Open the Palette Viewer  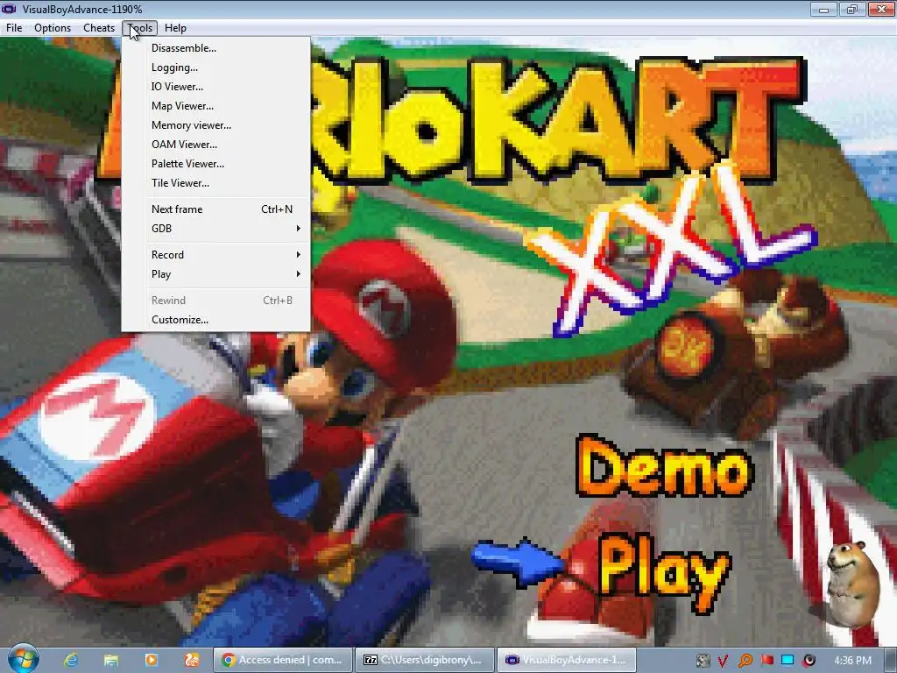[x=215, y=164]
